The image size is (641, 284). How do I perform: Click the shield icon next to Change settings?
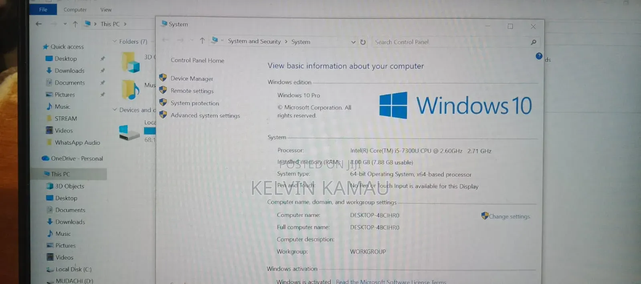485,216
